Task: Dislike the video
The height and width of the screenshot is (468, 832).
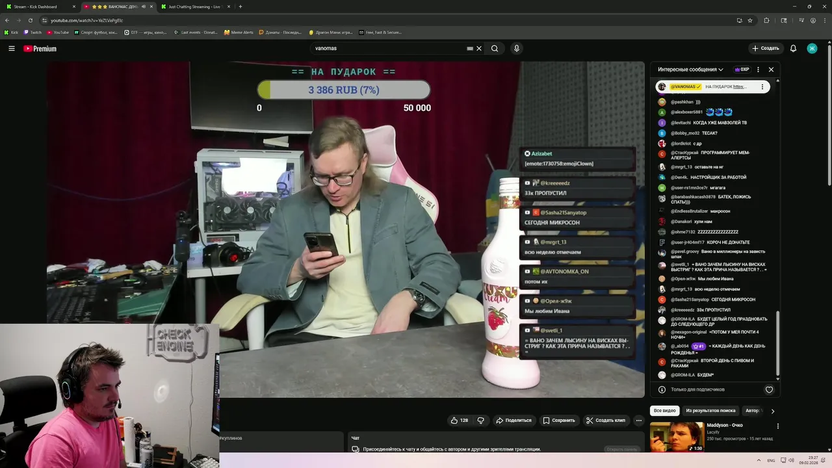Action: point(481,420)
